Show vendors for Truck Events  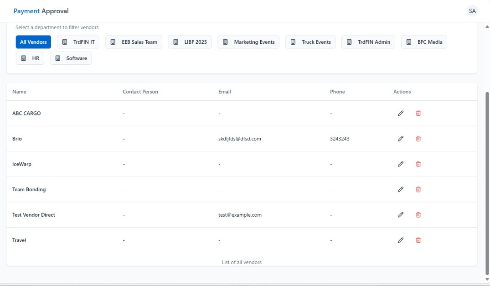click(310, 42)
